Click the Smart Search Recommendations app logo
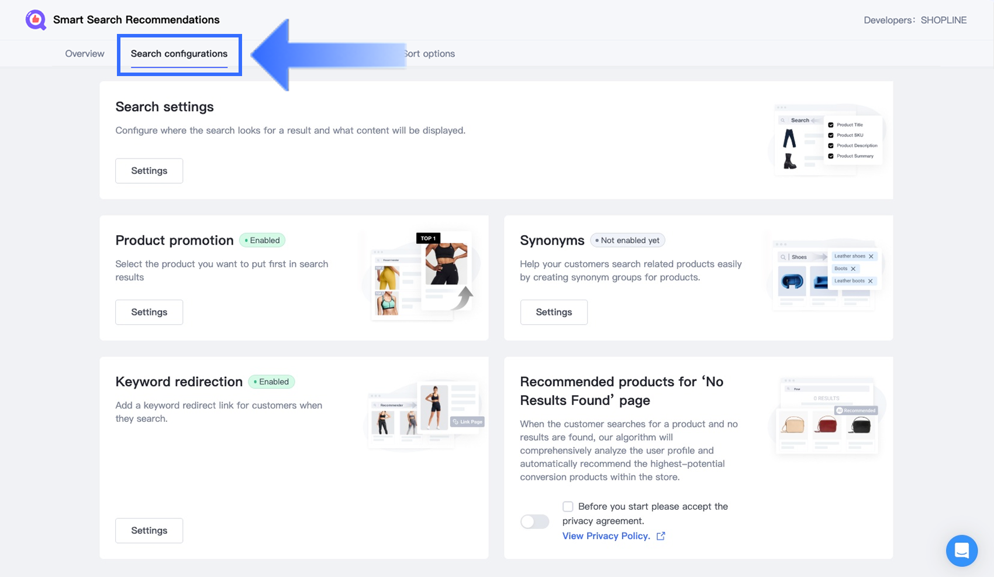994x577 pixels. click(36, 20)
